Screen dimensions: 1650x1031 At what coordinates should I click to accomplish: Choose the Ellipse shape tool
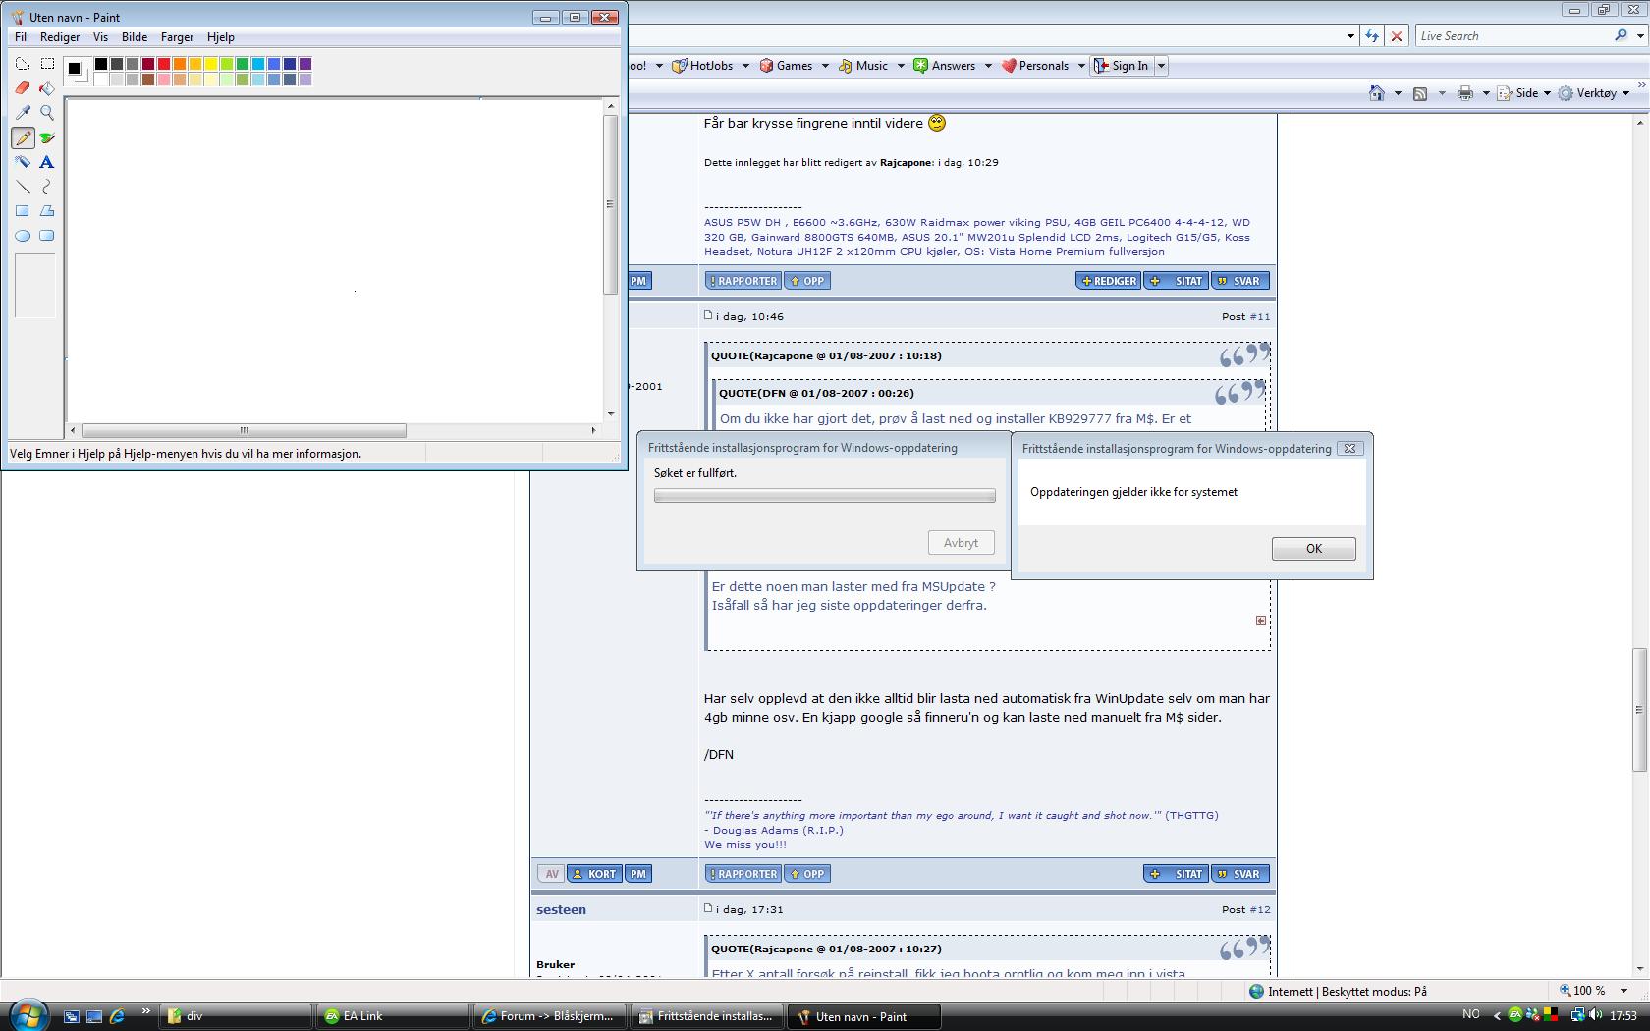(x=23, y=236)
